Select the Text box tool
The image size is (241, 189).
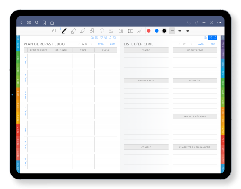click(x=130, y=31)
